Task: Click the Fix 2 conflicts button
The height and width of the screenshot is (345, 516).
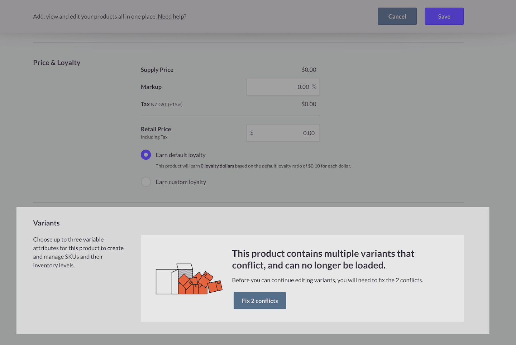Action: (259, 301)
